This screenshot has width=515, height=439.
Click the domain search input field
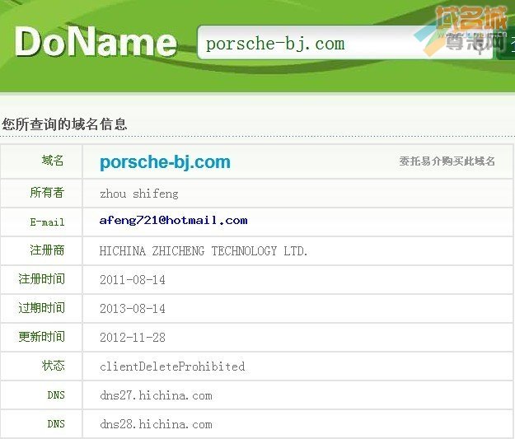[x=345, y=43]
